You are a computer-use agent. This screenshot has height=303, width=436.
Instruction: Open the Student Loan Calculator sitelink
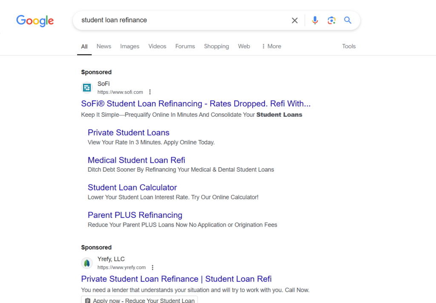(x=132, y=187)
